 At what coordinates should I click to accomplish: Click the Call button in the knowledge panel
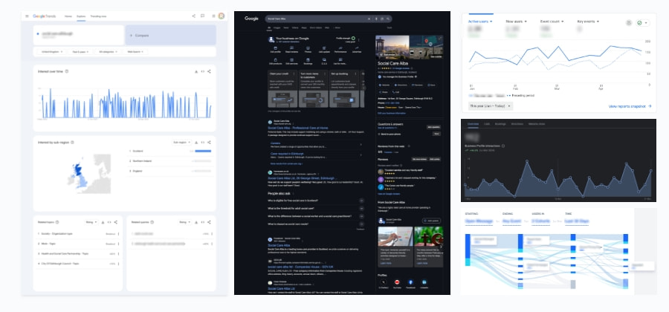pos(396,91)
